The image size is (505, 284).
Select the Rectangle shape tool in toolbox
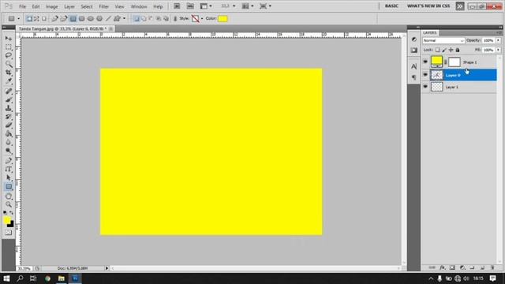(x=9, y=186)
